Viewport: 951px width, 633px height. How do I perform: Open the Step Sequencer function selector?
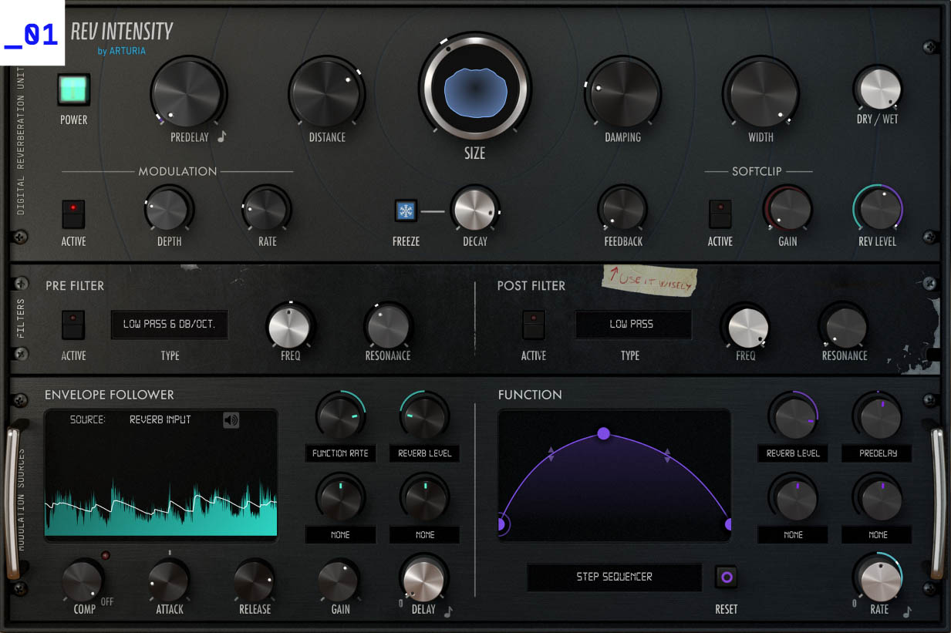pyautogui.click(x=614, y=577)
